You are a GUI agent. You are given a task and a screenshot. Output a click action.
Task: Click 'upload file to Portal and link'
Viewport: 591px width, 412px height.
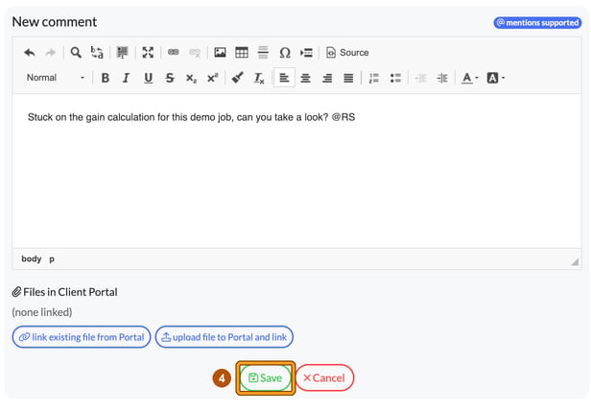[225, 337]
